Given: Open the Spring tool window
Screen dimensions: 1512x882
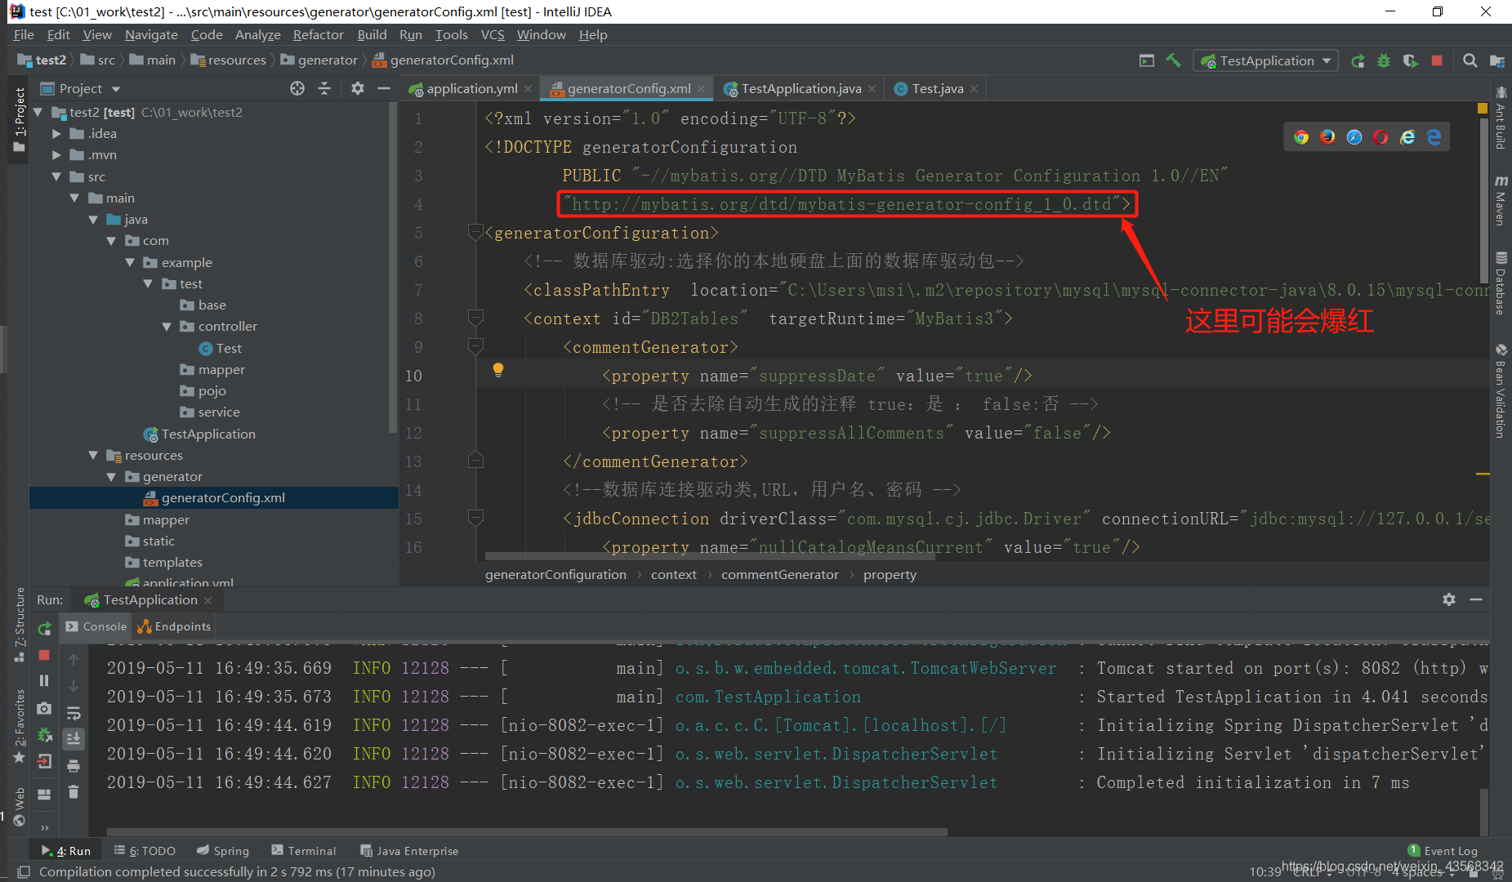Looking at the screenshot, I should pyautogui.click(x=223, y=850).
